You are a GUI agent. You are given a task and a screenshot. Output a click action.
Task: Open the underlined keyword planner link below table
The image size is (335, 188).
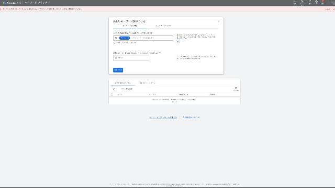[163, 118]
